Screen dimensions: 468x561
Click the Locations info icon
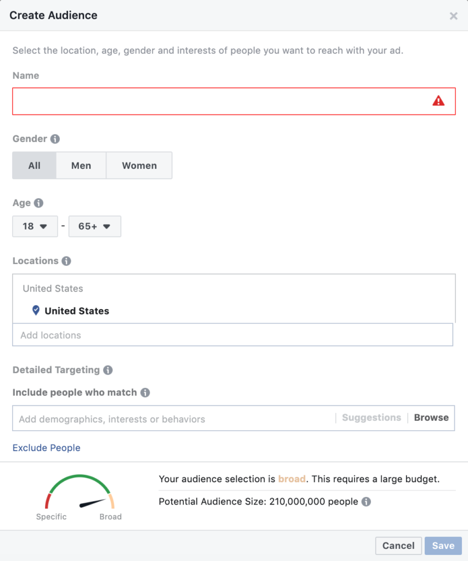[66, 261]
